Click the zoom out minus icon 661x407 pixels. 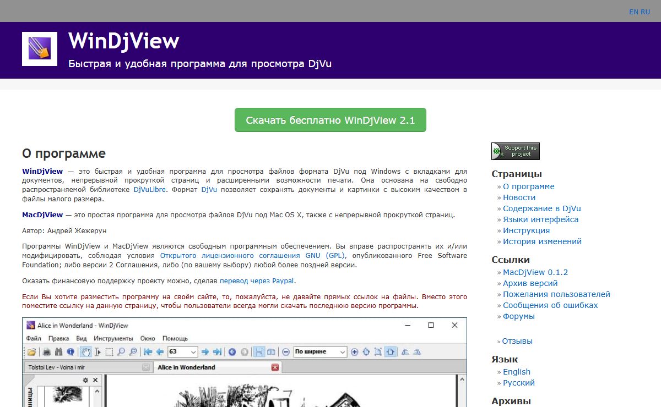[x=286, y=352]
